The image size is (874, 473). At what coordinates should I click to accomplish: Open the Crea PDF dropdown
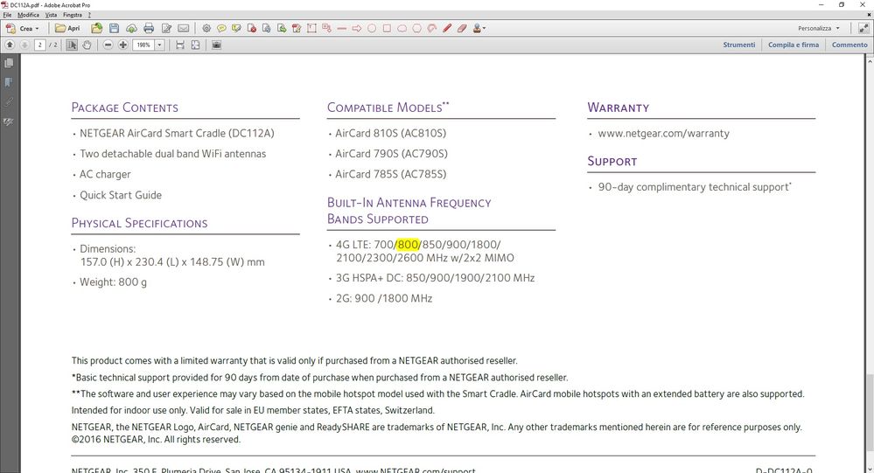[22, 28]
